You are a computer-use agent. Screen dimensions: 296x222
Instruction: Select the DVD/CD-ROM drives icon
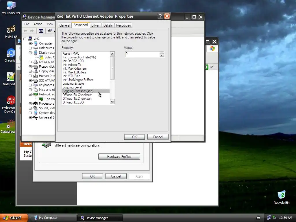[36, 62]
